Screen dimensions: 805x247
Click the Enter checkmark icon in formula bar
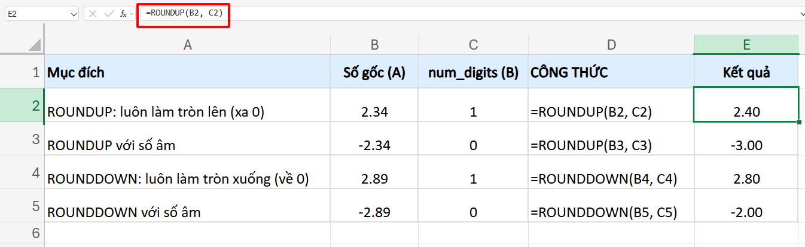108,14
